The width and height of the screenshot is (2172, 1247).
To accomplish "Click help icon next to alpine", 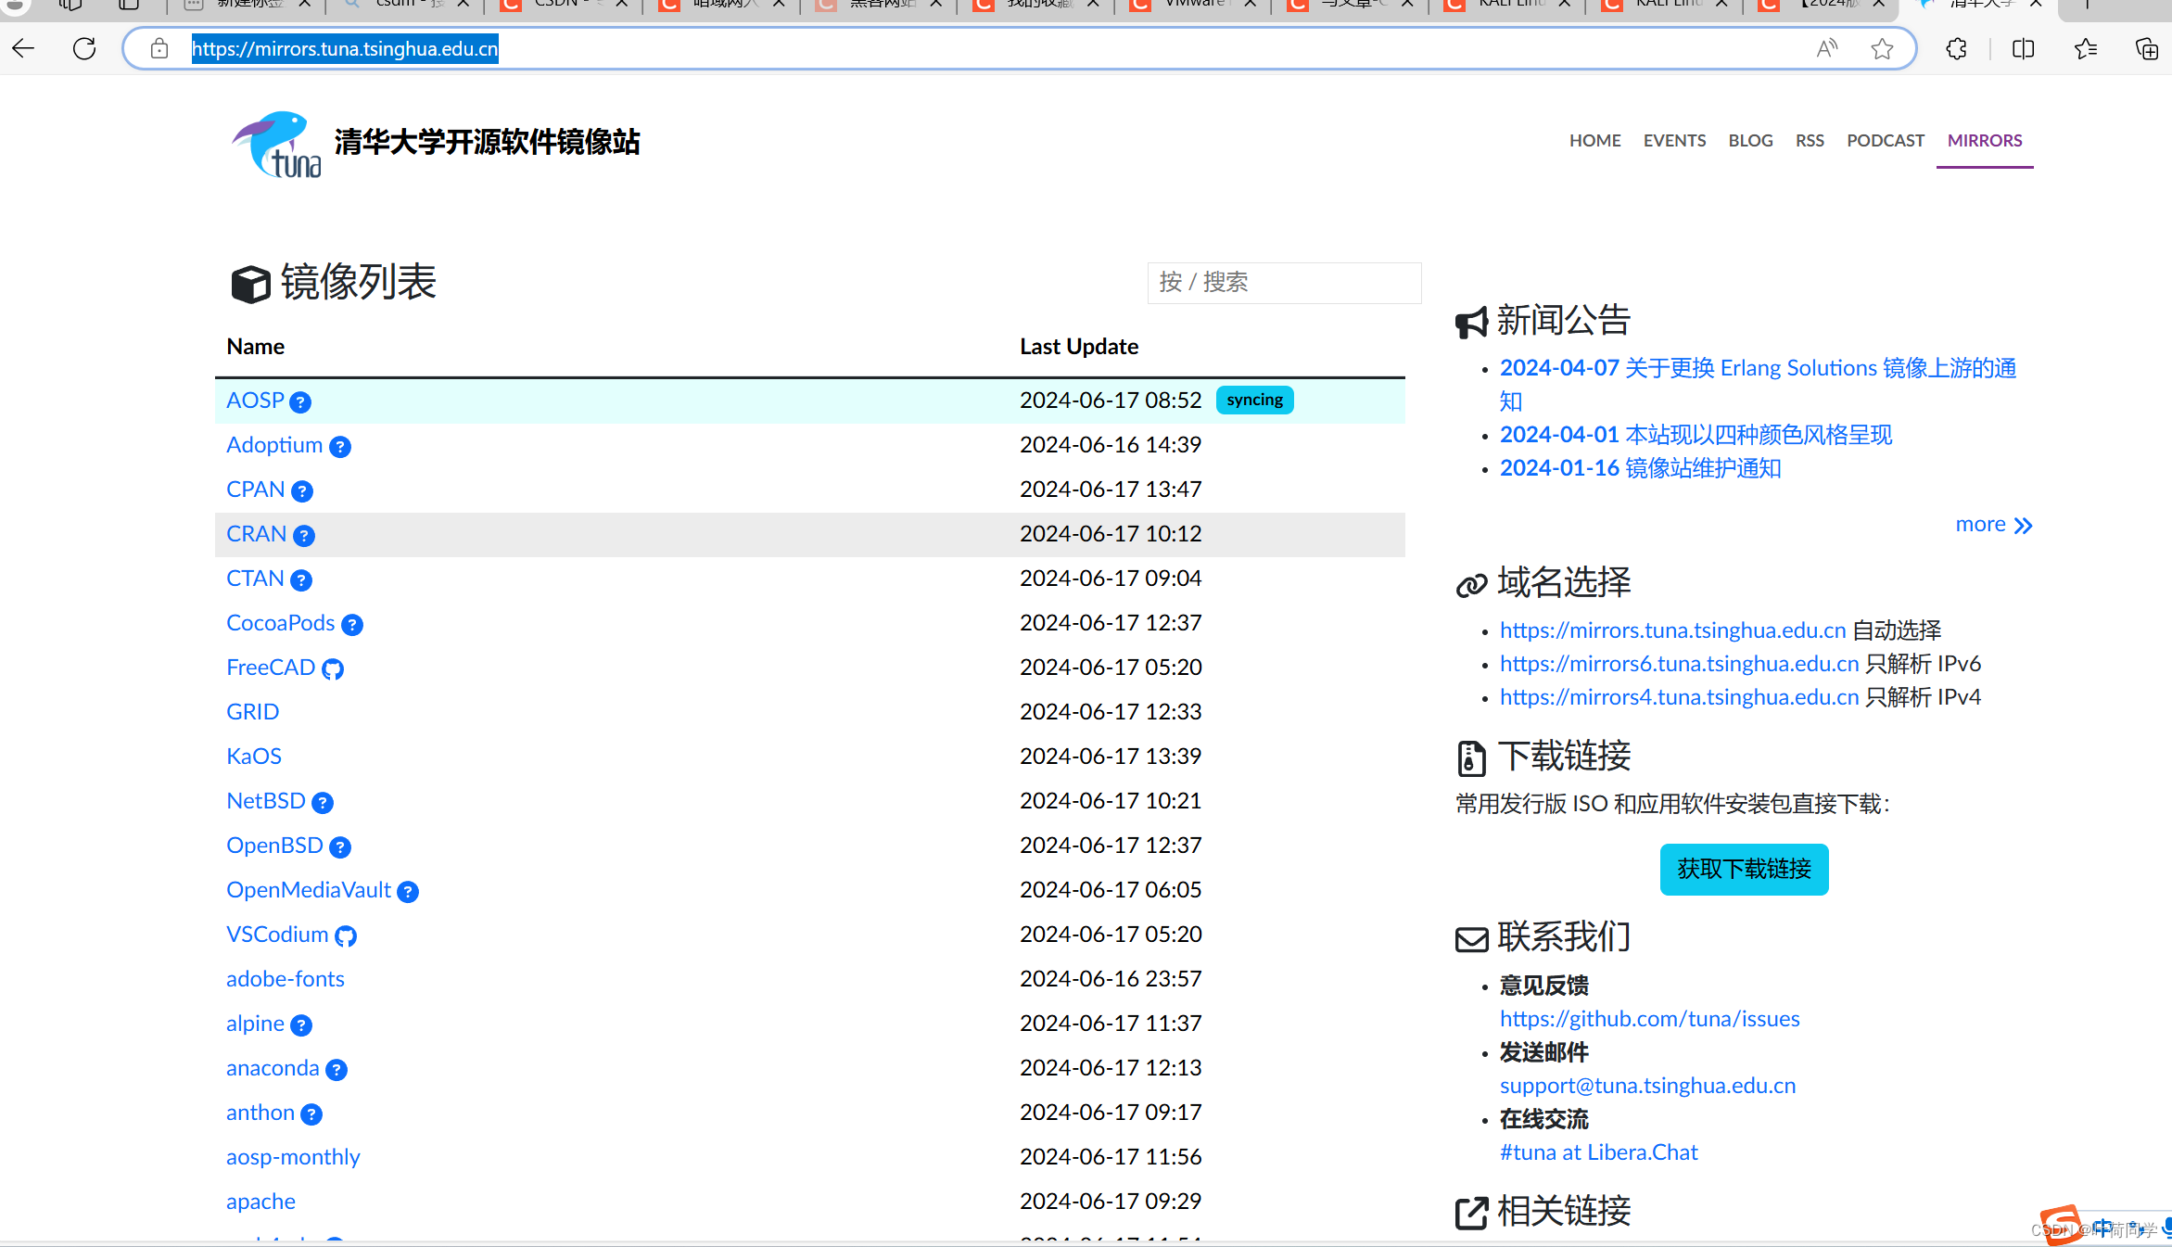I will coord(301,1025).
